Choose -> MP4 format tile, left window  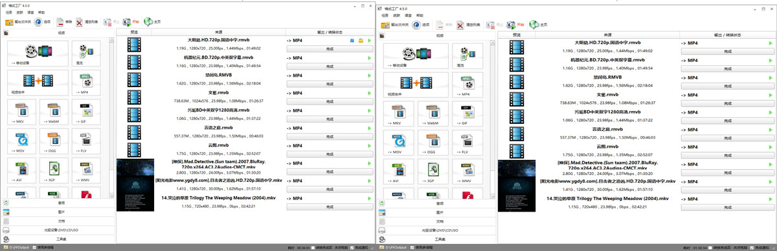tap(85, 83)
